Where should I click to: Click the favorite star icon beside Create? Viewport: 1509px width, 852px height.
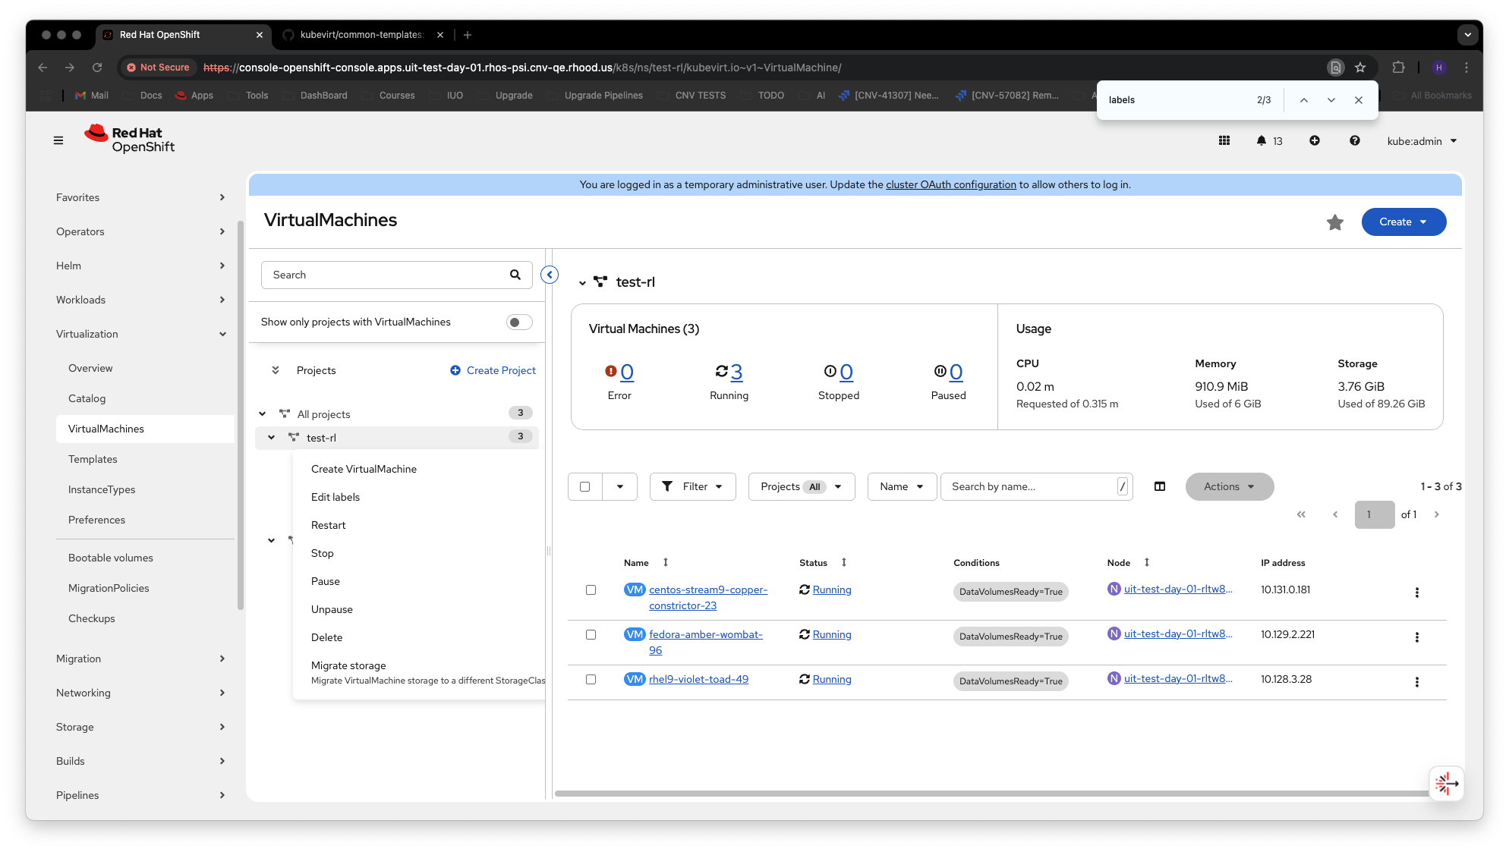coord(1335,222)
